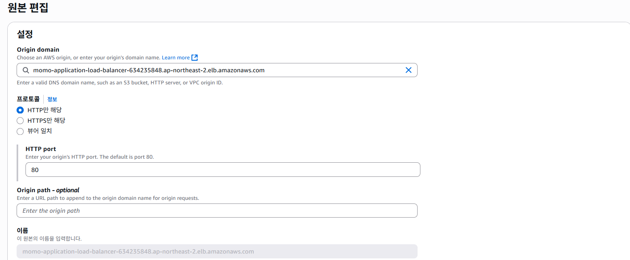
Task: Click the HTTP port input showing 80
Action: (223, 170)
